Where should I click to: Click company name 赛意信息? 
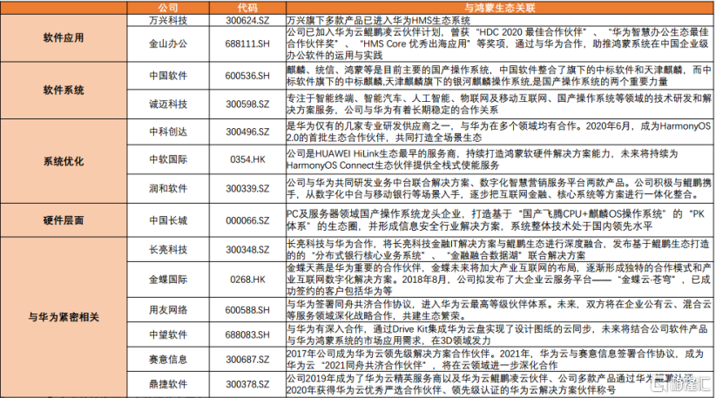click(168, 360)
